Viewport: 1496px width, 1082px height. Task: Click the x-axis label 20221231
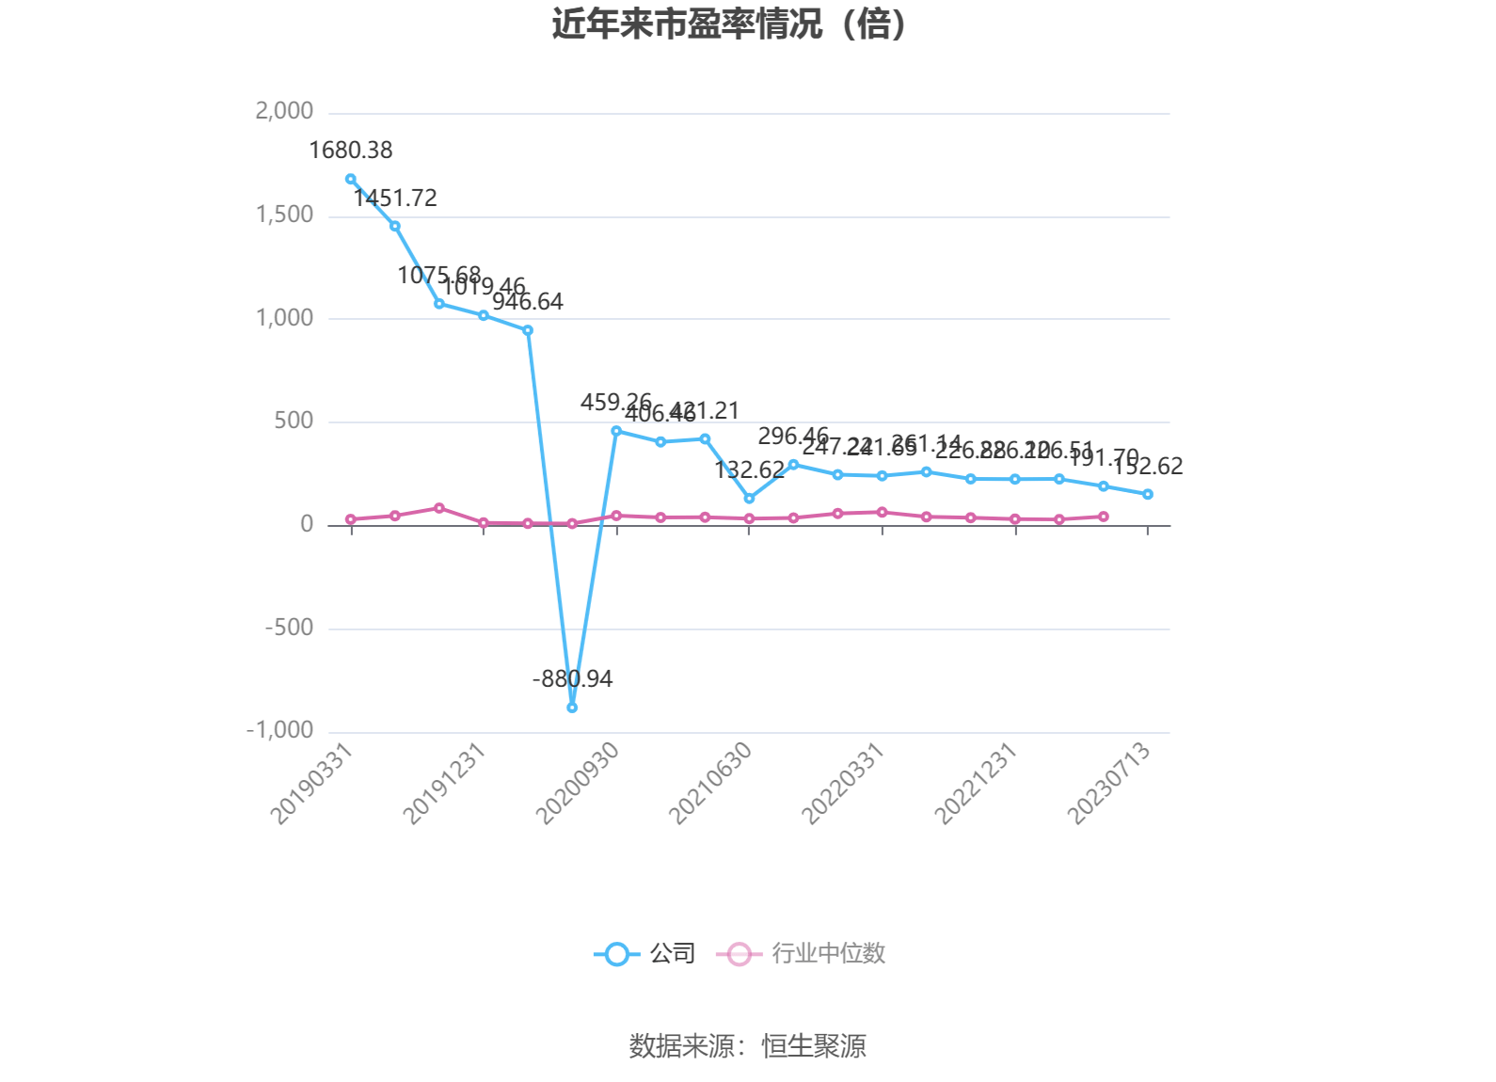[x=977, y=783]
